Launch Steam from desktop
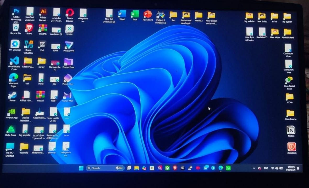309x188 pixels. coord(12,96)
